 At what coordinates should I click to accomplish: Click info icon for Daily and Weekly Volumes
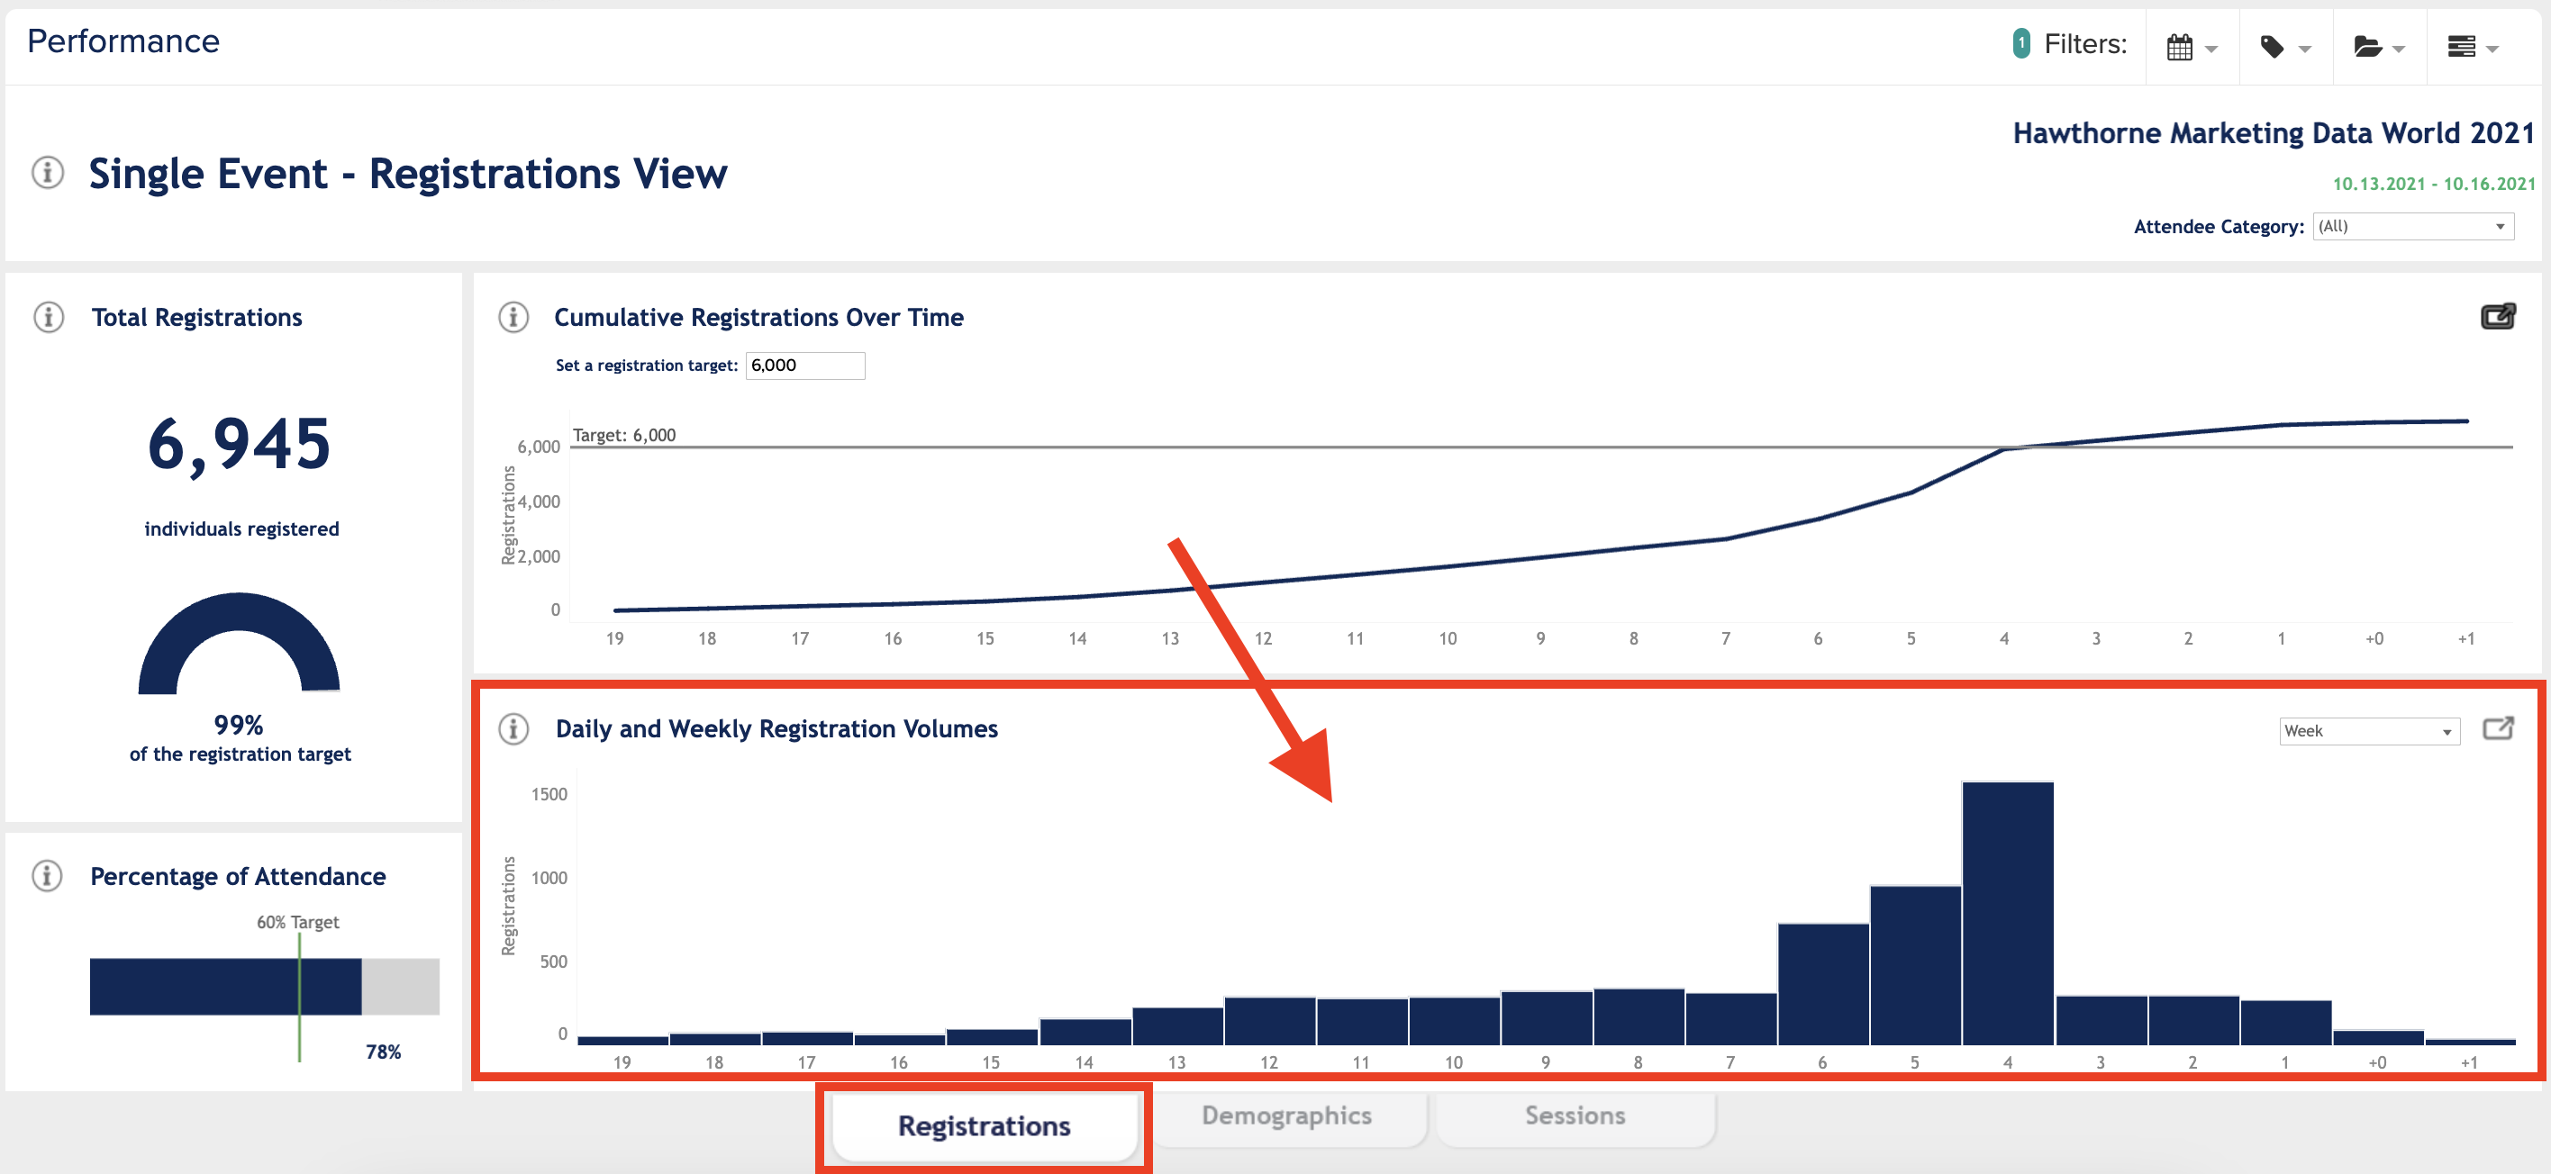[x=513, y=728]
